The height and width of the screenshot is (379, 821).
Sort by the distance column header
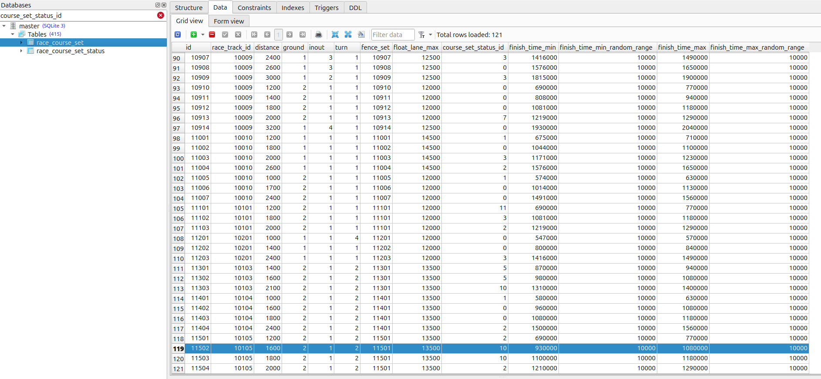pos(267,47)
